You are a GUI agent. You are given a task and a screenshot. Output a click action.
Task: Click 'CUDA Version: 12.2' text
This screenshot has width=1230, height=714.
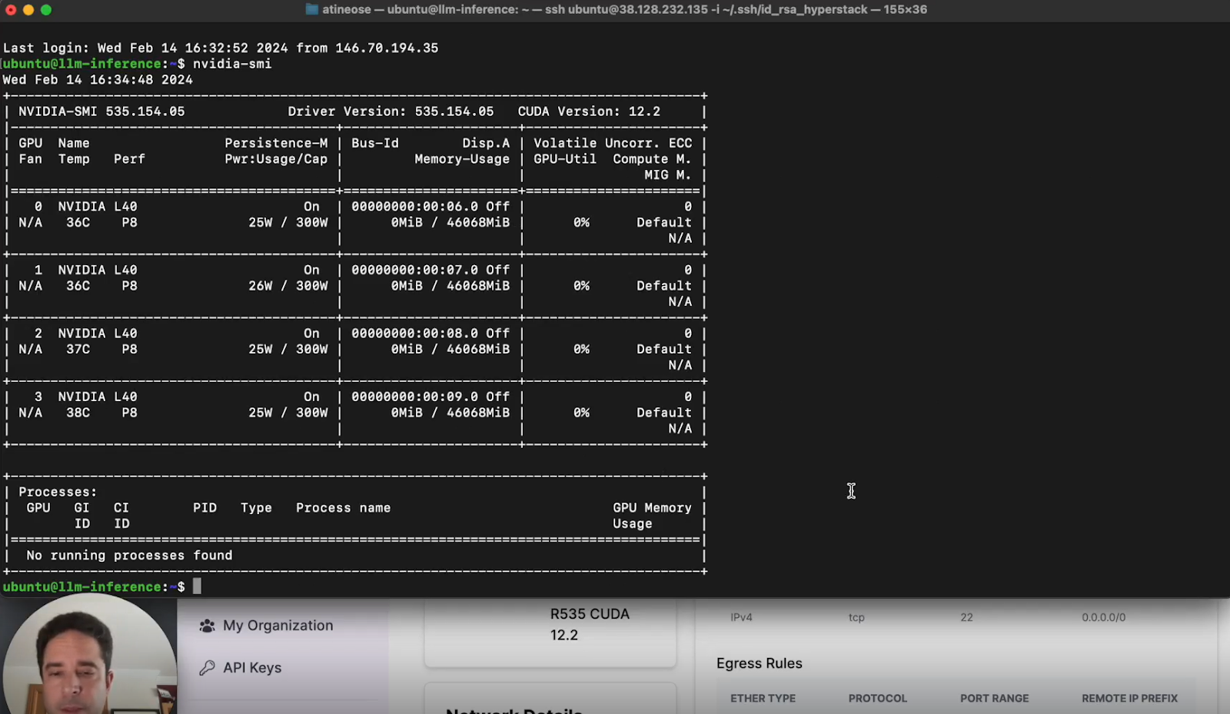click(x=589, y=111)
